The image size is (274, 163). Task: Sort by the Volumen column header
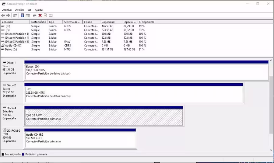(15, 22)
